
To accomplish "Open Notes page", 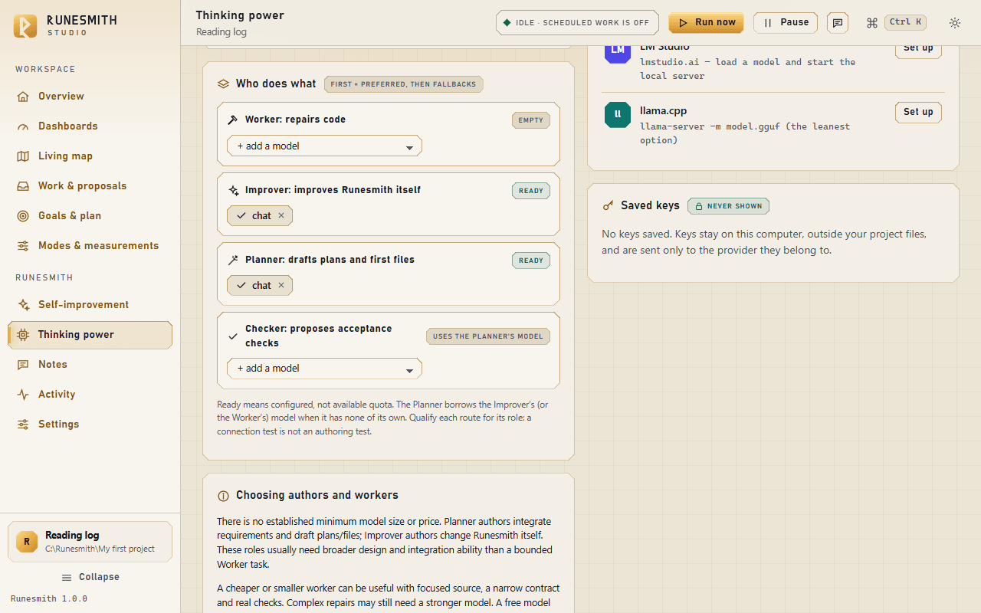I will point(90,365).
